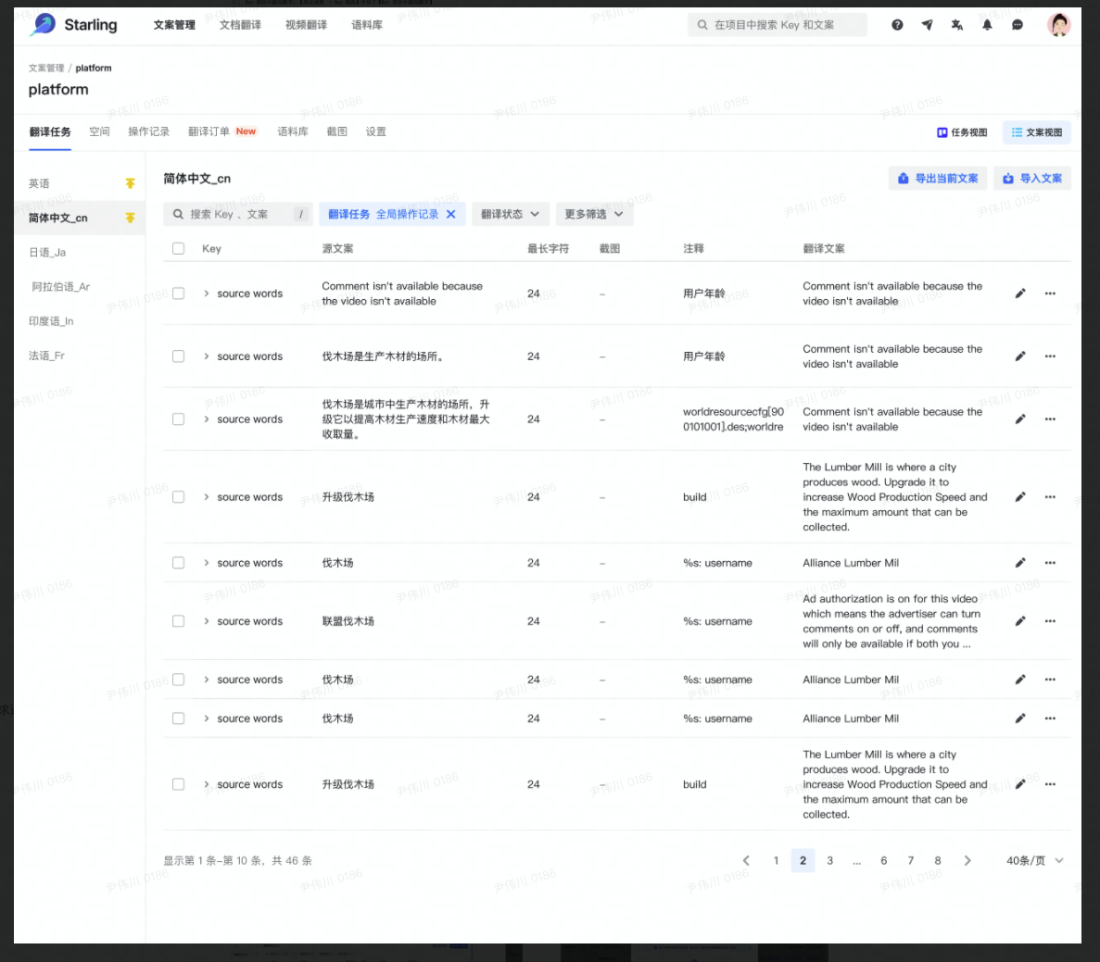Open the 40条/页 page size dropdown
This screenshot has width=1100, height=962.
pos(1034,860)
